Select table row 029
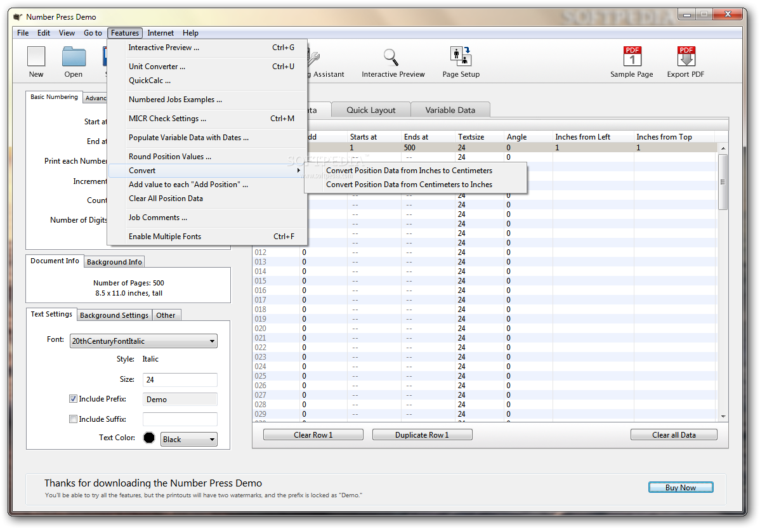 [x=485, y=414]
